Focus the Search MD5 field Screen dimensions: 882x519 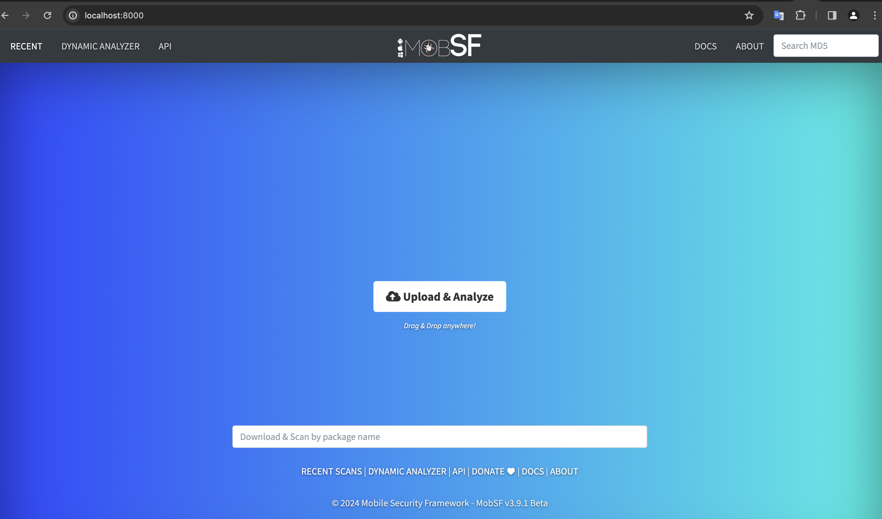tap(826, 46)
